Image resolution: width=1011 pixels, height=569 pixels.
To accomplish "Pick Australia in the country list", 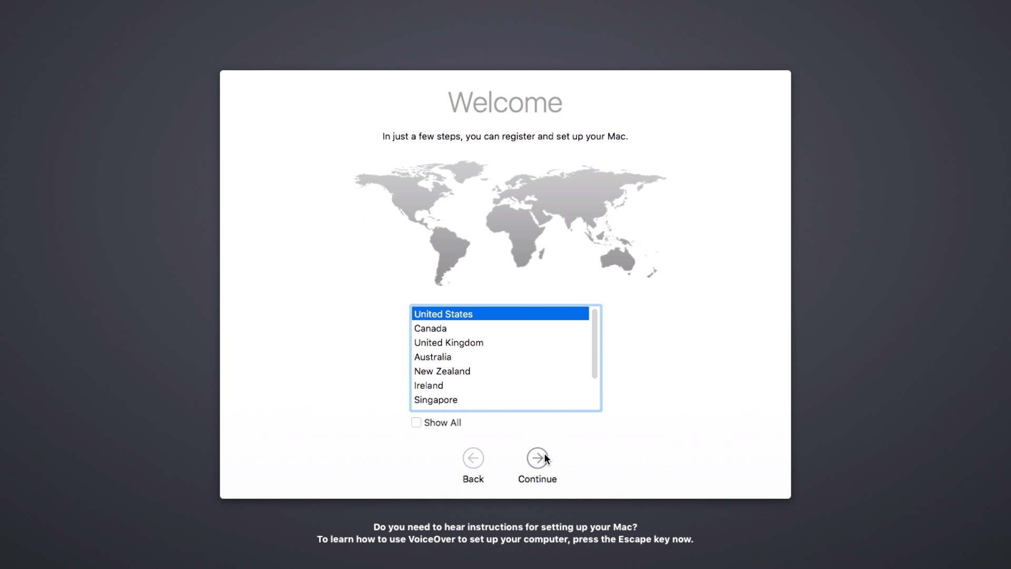I will pyautogui.click(x=432, y=357).
